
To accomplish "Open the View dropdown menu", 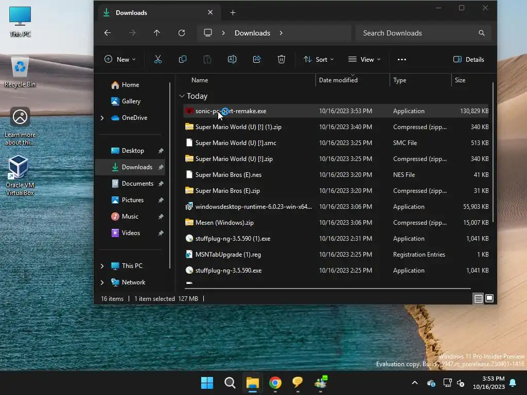I will [364, 60].
